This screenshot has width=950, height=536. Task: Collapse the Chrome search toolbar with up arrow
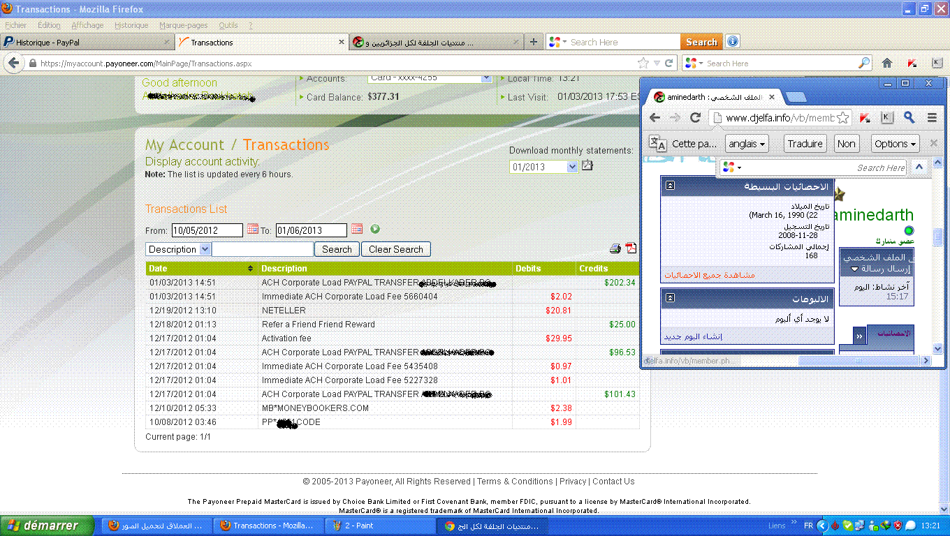tap(919, 167)
